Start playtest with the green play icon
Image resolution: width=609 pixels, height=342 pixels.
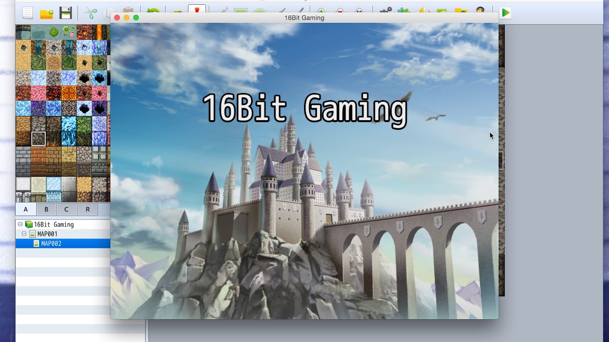[x=506, y=13]
